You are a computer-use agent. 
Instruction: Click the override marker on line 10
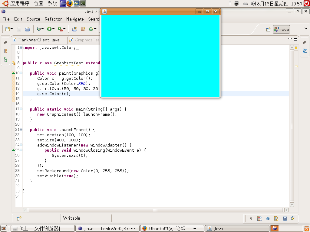13,73
